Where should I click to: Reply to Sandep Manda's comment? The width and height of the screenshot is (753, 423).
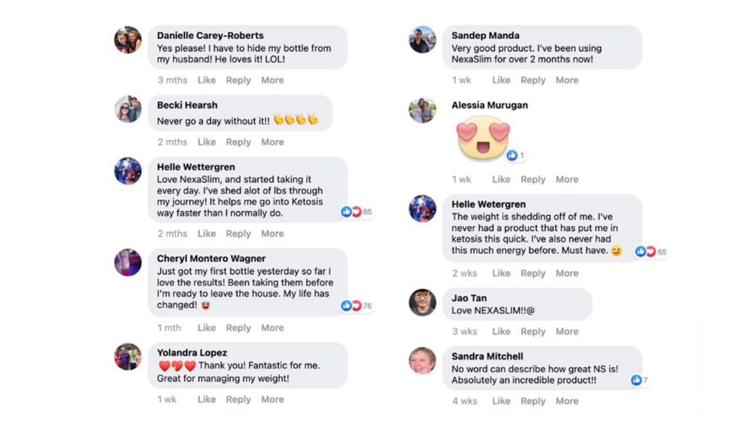533,80
